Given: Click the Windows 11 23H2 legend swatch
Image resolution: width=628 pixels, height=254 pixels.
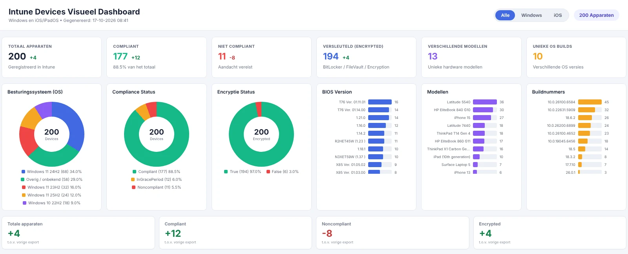Looking at the screenshot, I should point(24,187).
